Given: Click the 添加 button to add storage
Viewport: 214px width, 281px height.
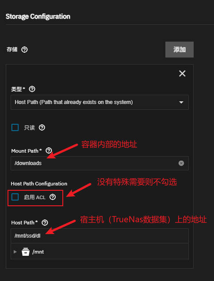Looking at the screenshot, I should [180, 50].
